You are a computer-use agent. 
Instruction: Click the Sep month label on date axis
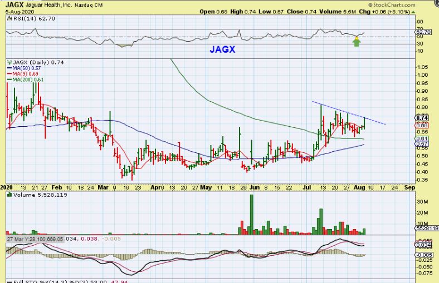click(410, 187)
